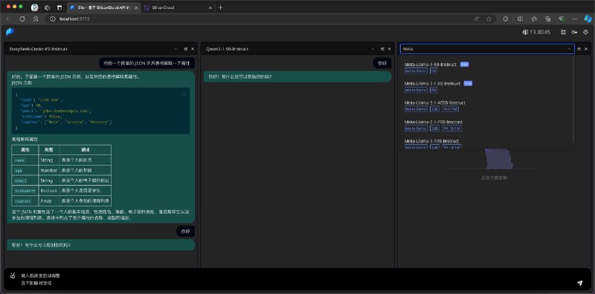Viewport: 595px width, 294px height.
Task: Expand the DeepSeek-Coder-V2-Instruct model dropdown
Action: (176, 49)
